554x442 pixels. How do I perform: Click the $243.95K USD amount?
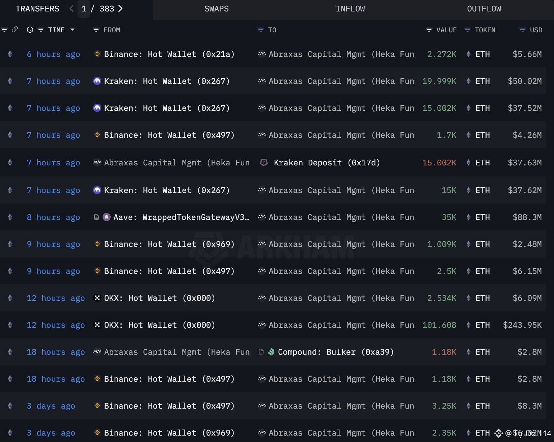pos(522,325)
